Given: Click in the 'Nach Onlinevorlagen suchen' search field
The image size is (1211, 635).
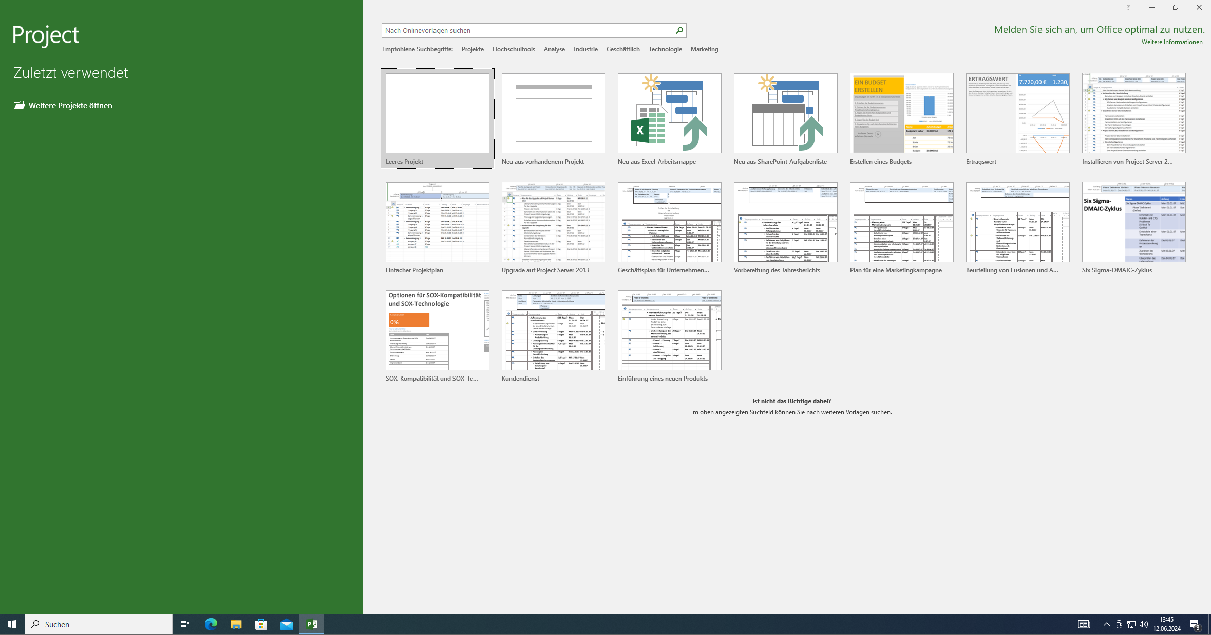Looking at the screenshot, I should pos(526,30).
